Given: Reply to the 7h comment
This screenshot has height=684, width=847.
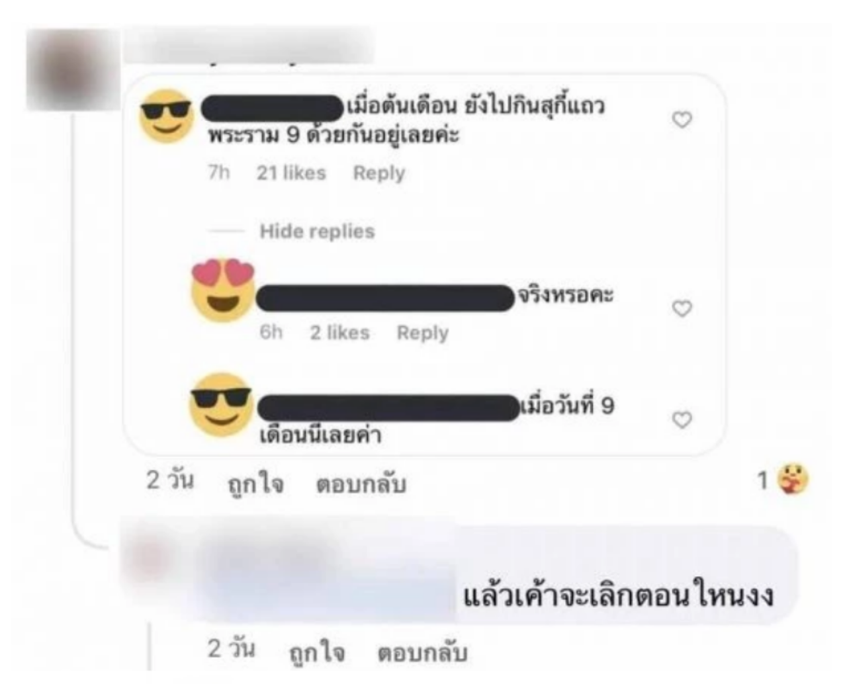Looking at the screenshot, I should click(x=379, y=173).
